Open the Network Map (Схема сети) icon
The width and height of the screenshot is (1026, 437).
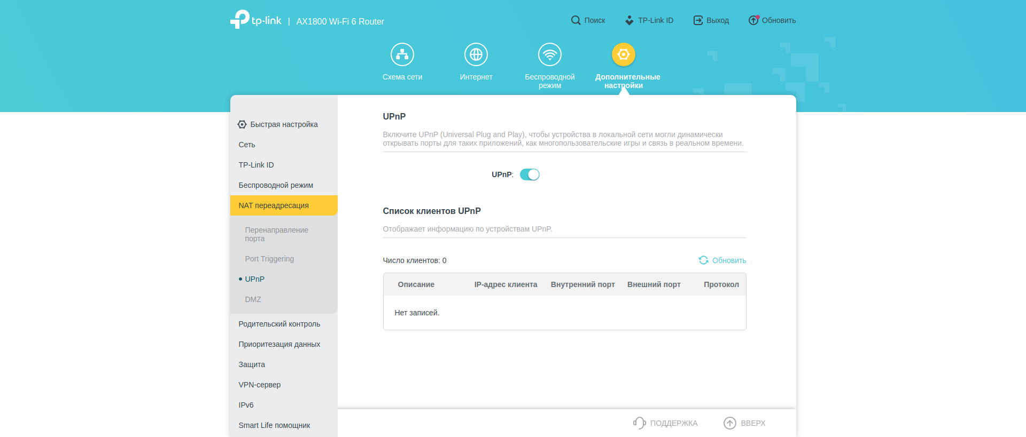tap(402, 54)
